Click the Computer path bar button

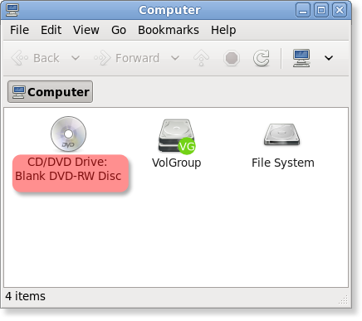coord(50,92)
